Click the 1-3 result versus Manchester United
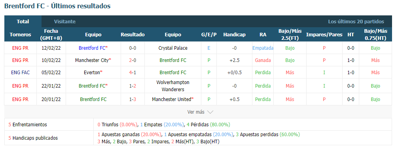The width and height of the screenshot is (396, 148). point(133,99)
